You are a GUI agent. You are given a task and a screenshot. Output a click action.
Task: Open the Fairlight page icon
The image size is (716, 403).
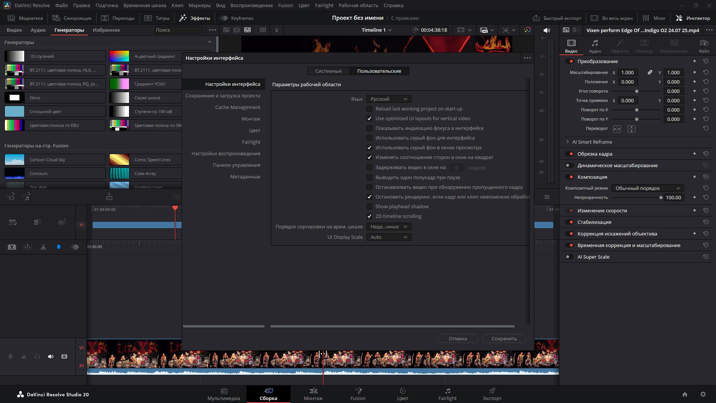coord(447,391)
